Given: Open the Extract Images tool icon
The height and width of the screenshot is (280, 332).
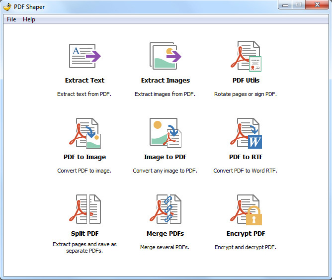Looking at the screenshot, I should point(165,56).
